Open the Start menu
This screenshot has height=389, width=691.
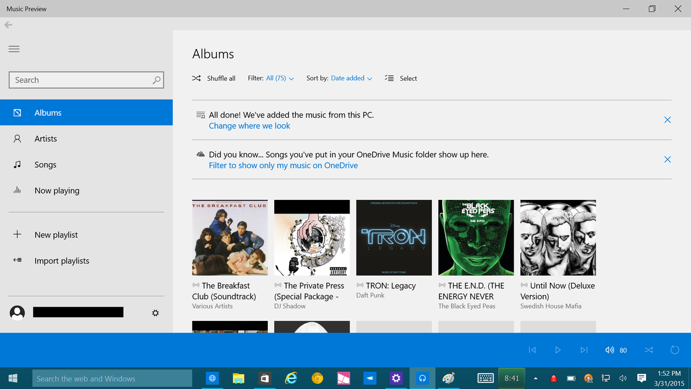12,378
